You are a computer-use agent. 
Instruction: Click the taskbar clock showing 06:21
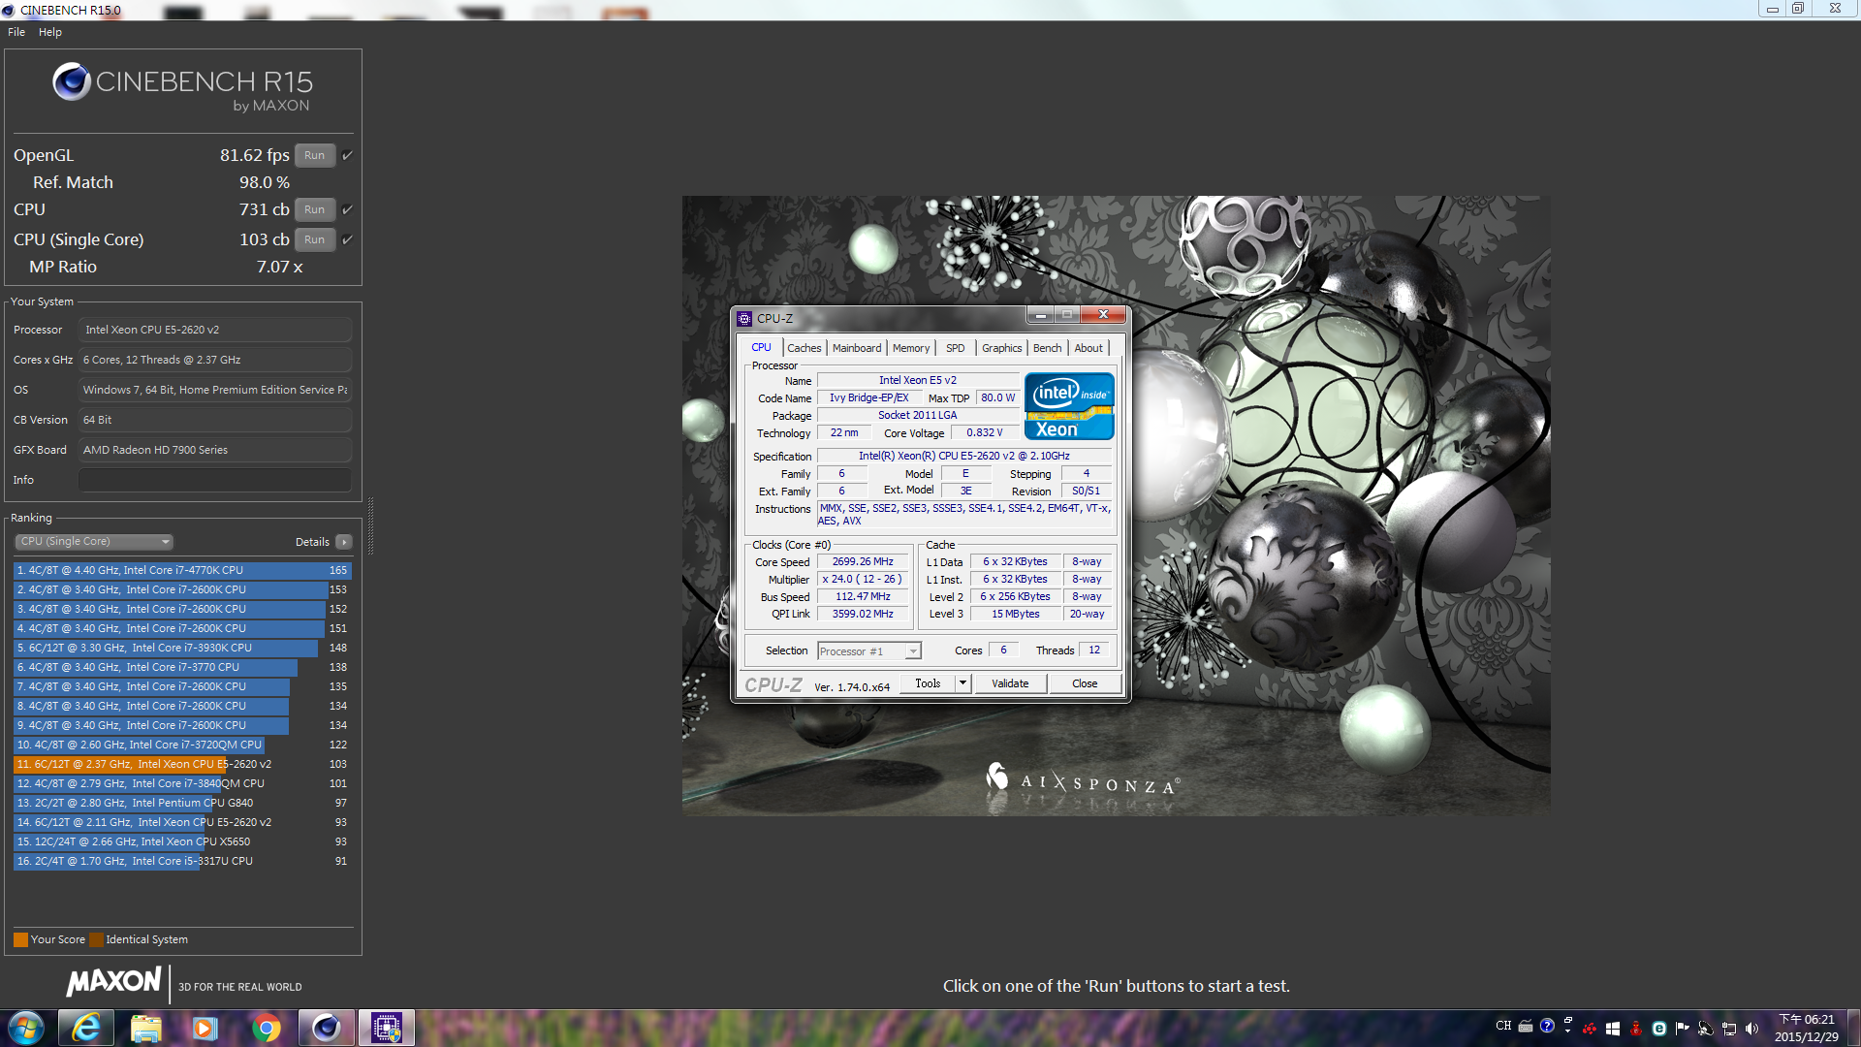(1807, 1028)
